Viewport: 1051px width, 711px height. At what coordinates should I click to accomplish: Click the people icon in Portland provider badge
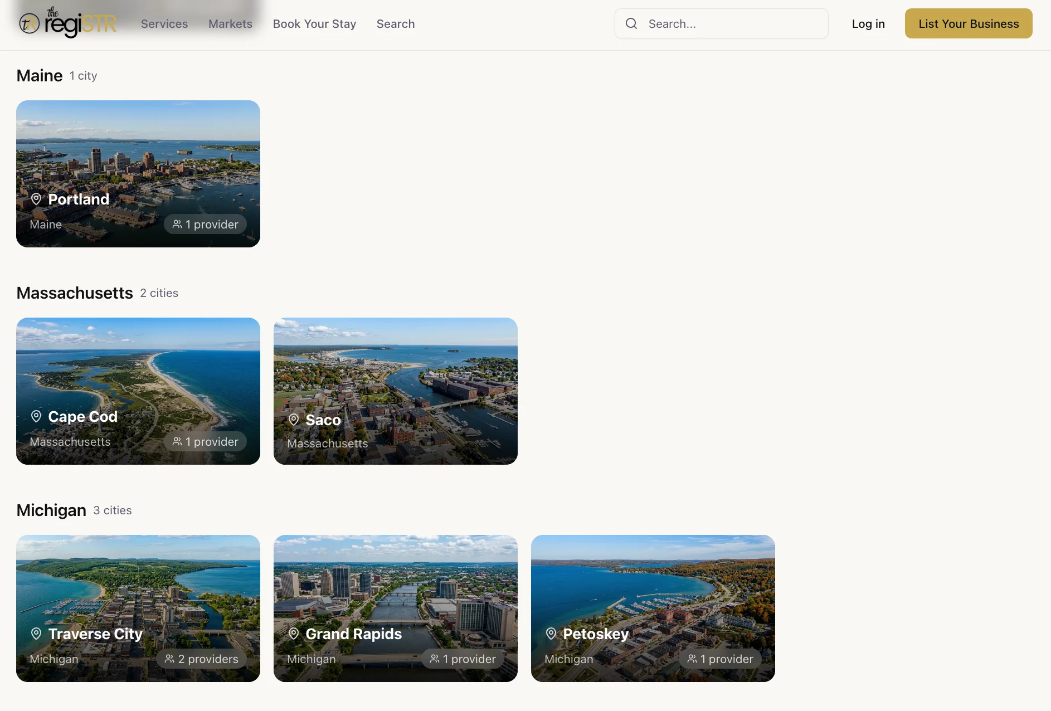177,224
